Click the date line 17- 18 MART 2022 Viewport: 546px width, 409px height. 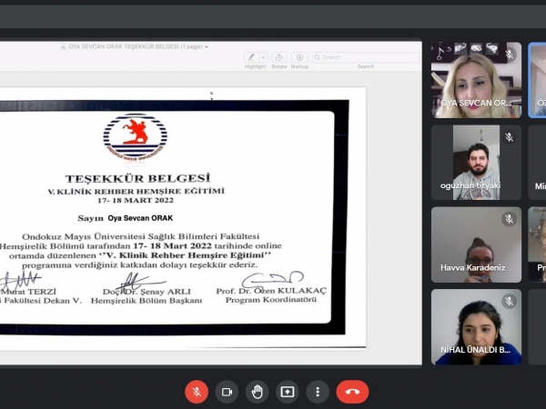point(136,200)
